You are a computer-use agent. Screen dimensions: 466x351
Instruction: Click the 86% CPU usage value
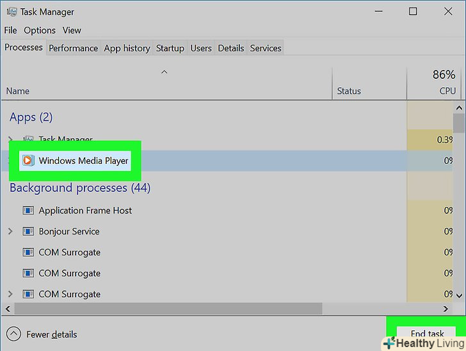point(444,75)
